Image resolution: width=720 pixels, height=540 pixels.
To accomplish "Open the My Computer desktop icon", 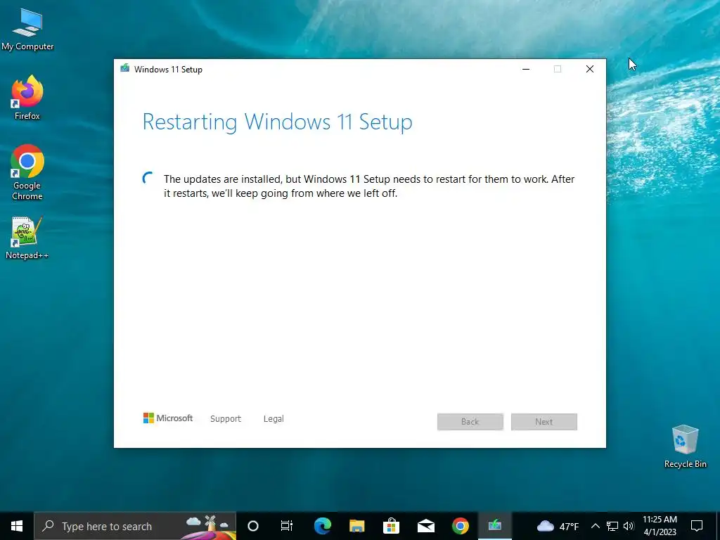I will (x=27, y=30).
